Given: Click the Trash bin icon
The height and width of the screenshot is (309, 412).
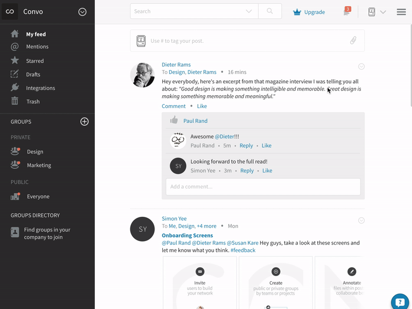Looking at the screenshot, I should click(15, 101).
